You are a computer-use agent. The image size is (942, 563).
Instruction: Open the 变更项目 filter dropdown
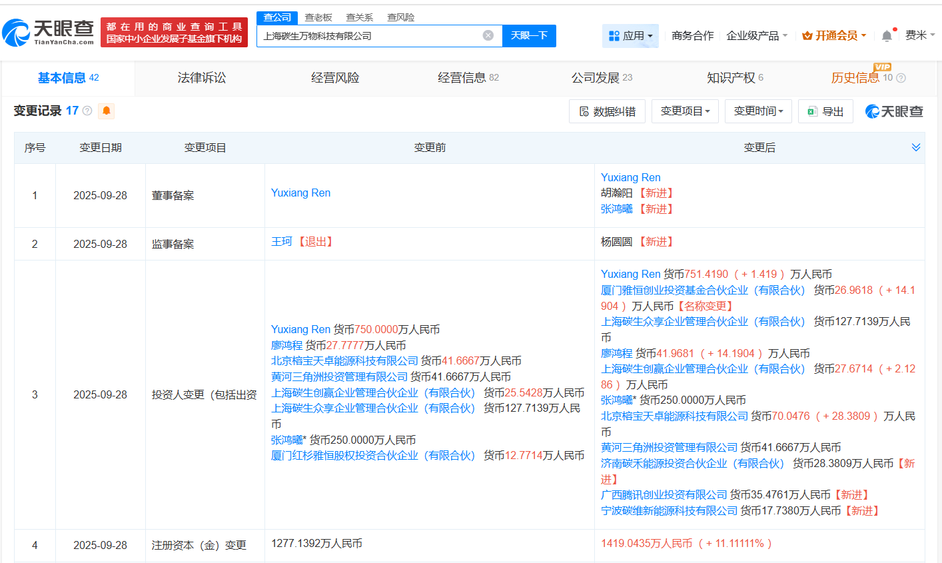click(x=685, y=111)
